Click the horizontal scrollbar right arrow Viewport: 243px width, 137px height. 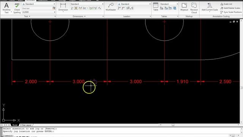[x=238, y=125]
